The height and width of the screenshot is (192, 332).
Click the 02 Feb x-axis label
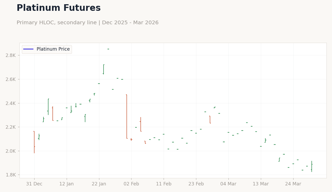(x=131, y=184)
